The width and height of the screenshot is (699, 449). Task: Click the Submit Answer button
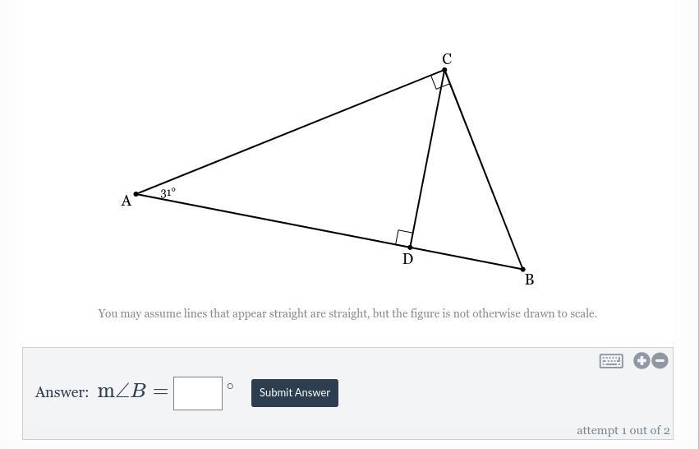pyautogui.click(x=295, y=393)
